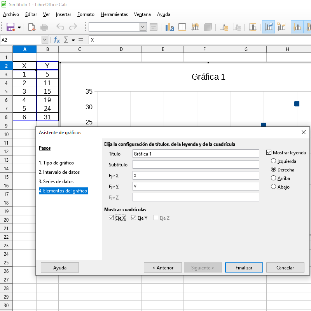Click the Save document icon
Screen dimensions: 311x311
point(10,27)
